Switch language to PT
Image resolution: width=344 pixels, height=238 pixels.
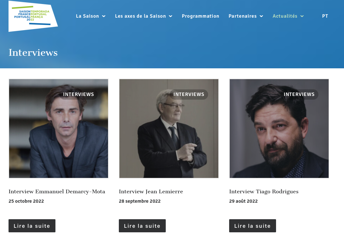coord(325,16)
